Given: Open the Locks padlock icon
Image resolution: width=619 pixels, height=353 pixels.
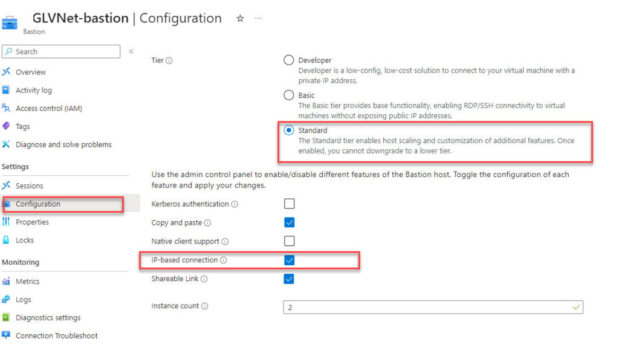Looking at the screenshot, I should (x=6, y=240).
